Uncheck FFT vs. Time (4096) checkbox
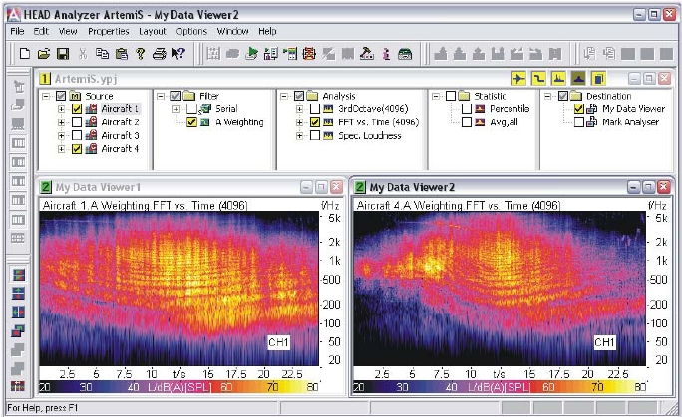The width and height of the screenshot is (682, 417). point(315,122)
